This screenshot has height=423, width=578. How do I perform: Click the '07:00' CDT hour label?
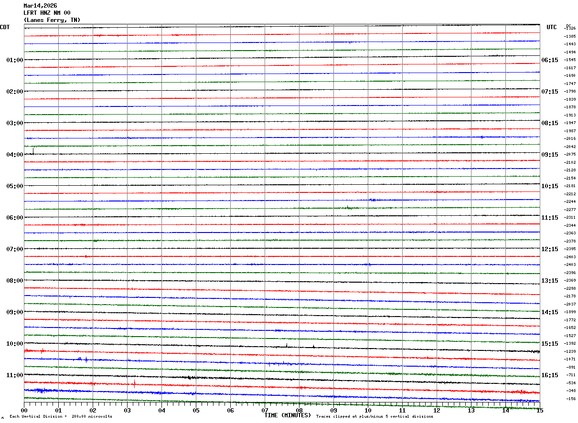(x=15, y=249)
